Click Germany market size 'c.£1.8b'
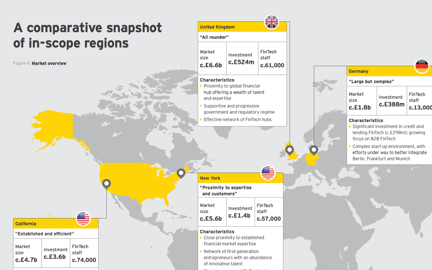This screenshot has width=432, height=270. [360, 108]
